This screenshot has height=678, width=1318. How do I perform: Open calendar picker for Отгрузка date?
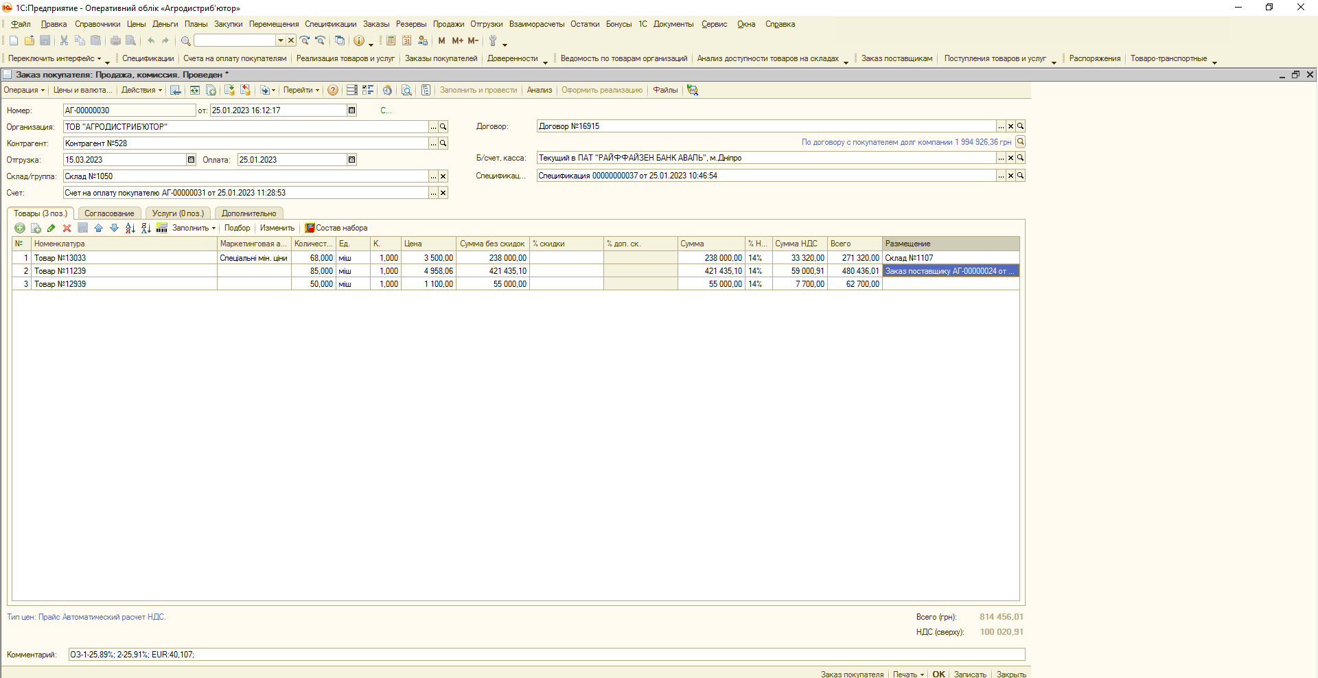[191, 160]
